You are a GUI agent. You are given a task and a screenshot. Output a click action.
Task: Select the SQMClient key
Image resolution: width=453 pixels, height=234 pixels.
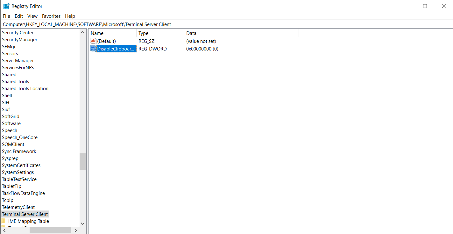click(x=13, y=144)
